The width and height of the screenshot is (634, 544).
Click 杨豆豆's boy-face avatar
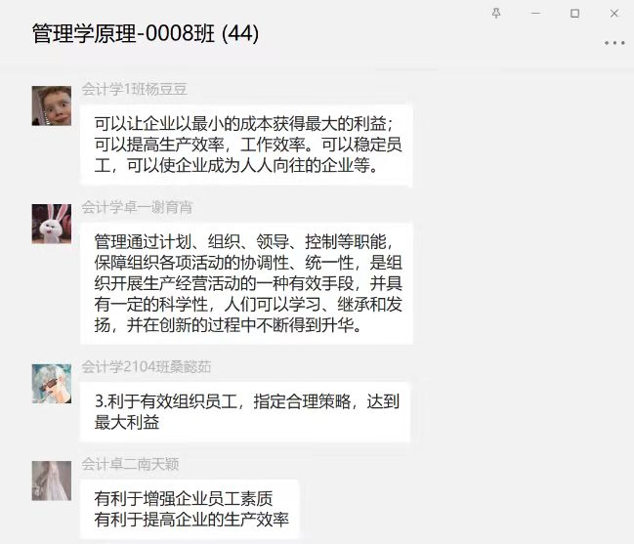pyautogui.click(x=52, y=105)
